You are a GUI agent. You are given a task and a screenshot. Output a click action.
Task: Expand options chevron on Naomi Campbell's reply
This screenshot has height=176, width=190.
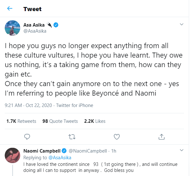(x=181, y=150)
